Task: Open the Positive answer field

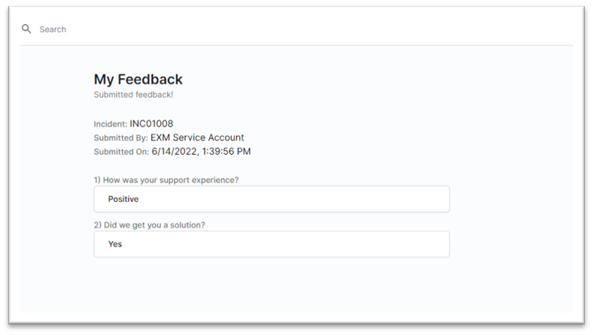Action: coord(272,199)
